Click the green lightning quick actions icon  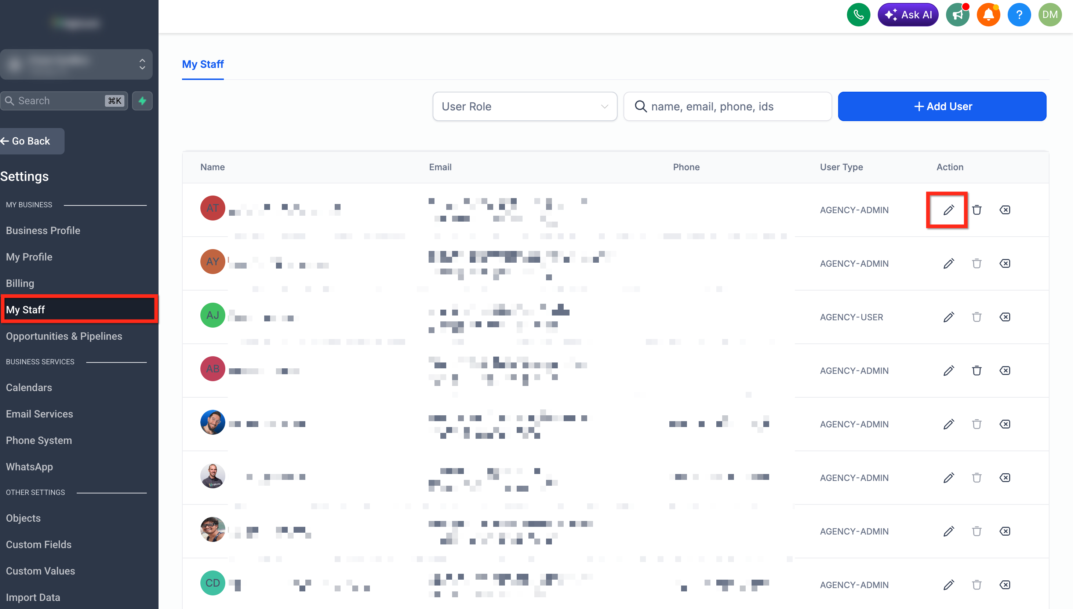pos(142,101)
